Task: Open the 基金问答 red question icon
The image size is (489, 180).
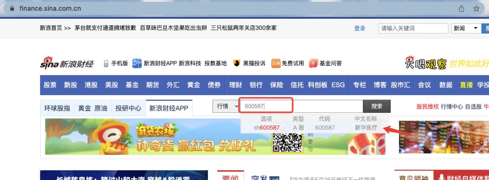Action: coord(313,63)
